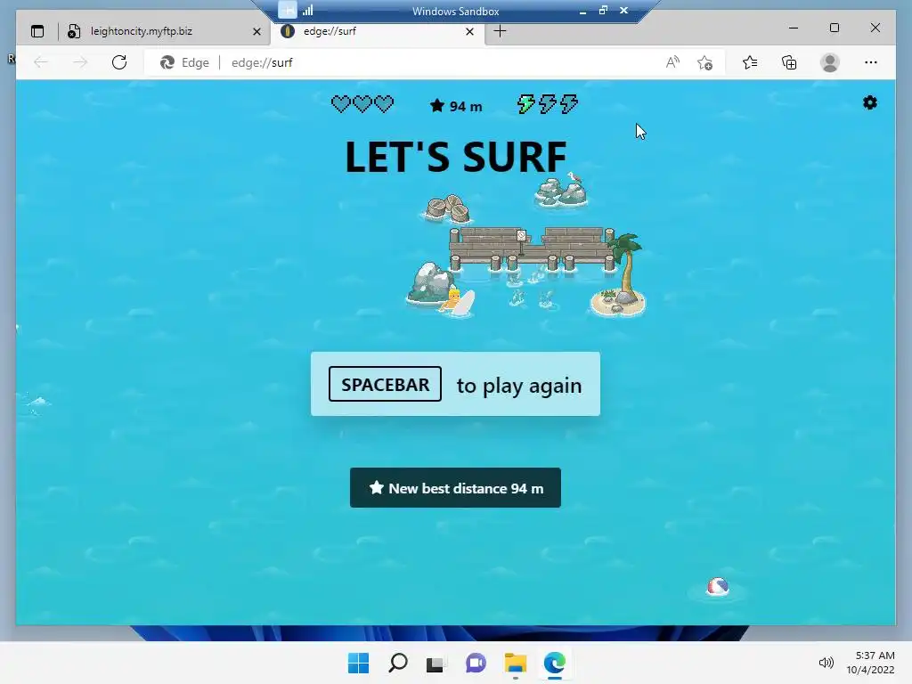Click the floating beach ball
The image size is (912, 684).
(x=717, y=586)
